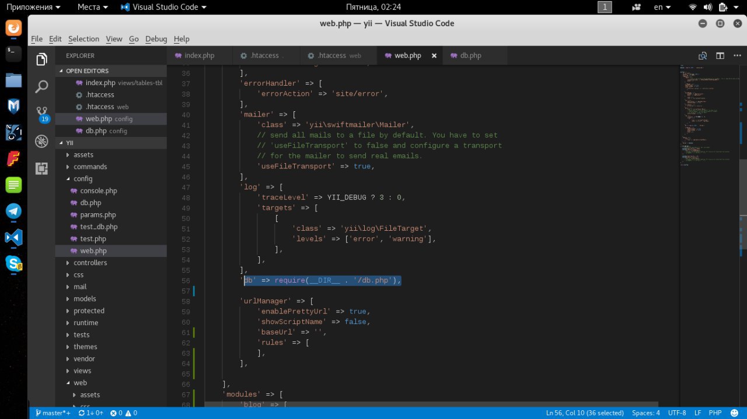Open the Selection menu

click(x=83, y=39)
